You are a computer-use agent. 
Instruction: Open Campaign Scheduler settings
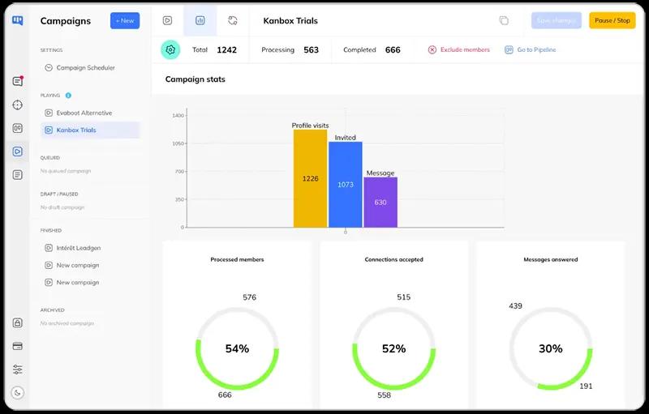pos(86,68)
